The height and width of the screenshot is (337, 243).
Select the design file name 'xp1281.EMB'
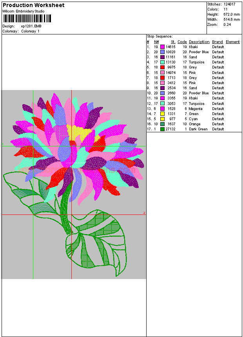click(x=31, y=26)
